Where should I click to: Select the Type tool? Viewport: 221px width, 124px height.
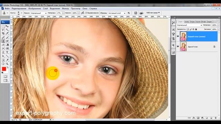7,52
